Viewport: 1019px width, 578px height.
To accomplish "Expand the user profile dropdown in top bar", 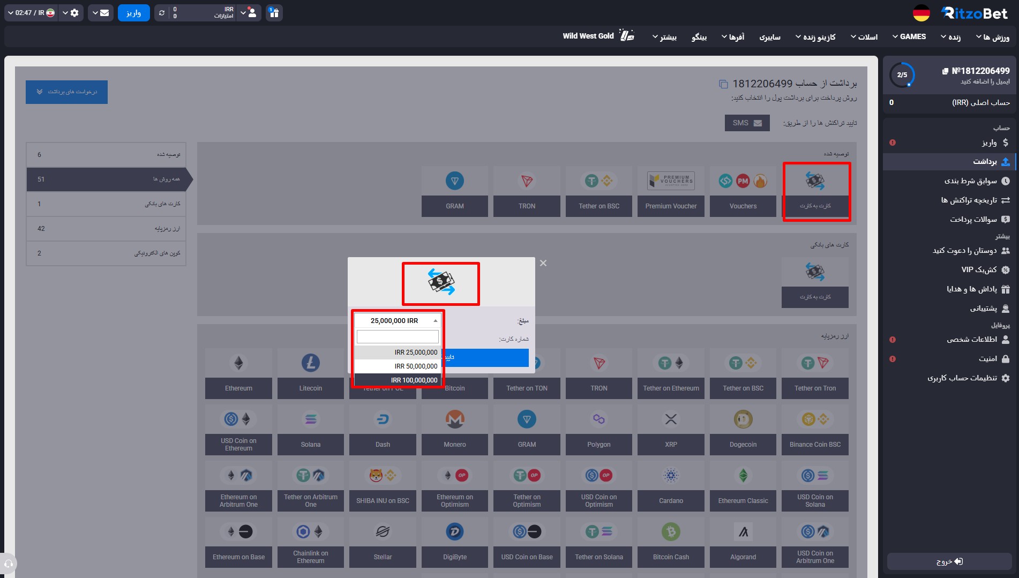I will [248, 13].
